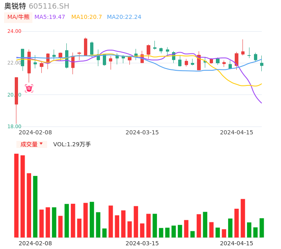Click the 2024-03-15 date under the price chart
This screenshot has height=249, width=281.
pyautogui.click(x=142, y=132)
